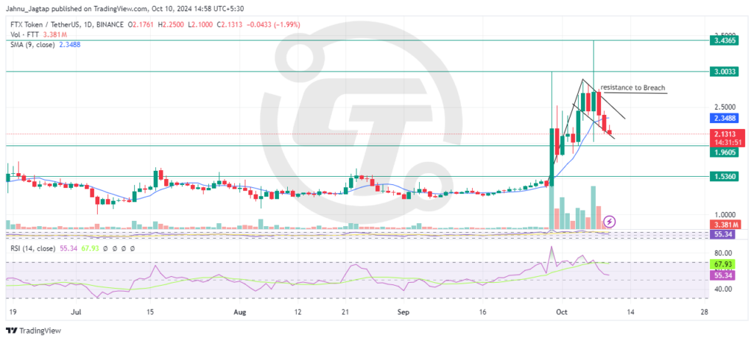Viewport: 754px width, 341px height.
Task: Click the red 2.1313 current price axis label
Action: click(724, 134)
